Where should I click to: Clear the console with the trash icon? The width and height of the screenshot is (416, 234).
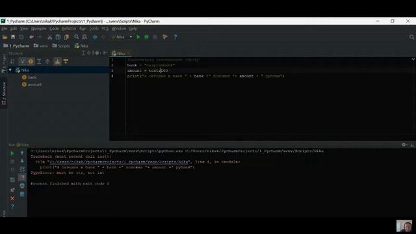point(22,194)
